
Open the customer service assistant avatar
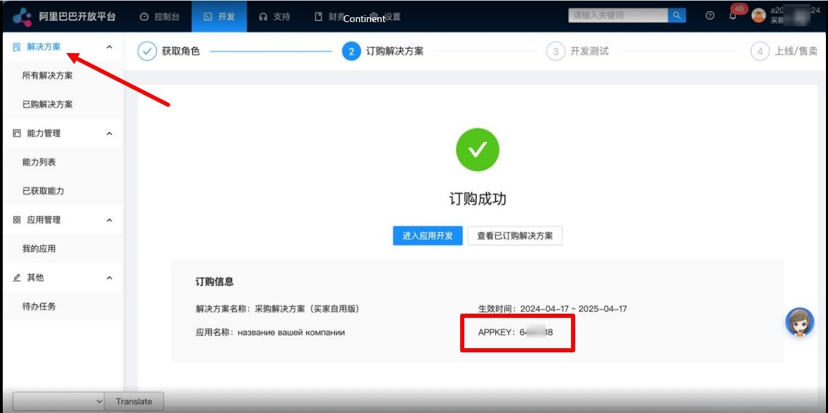[x=800, y=323]
